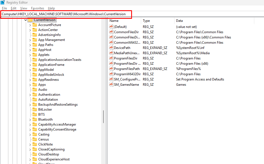
Task: Select the Census folder icon in tree
Action: point(34,139)
